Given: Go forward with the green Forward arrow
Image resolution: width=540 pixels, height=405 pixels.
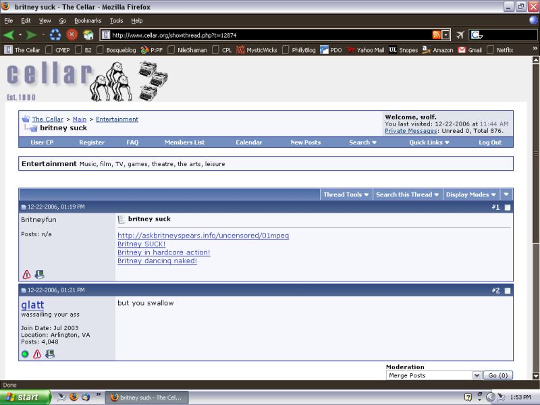Looking at the screenshot, I should coord(32,35).
